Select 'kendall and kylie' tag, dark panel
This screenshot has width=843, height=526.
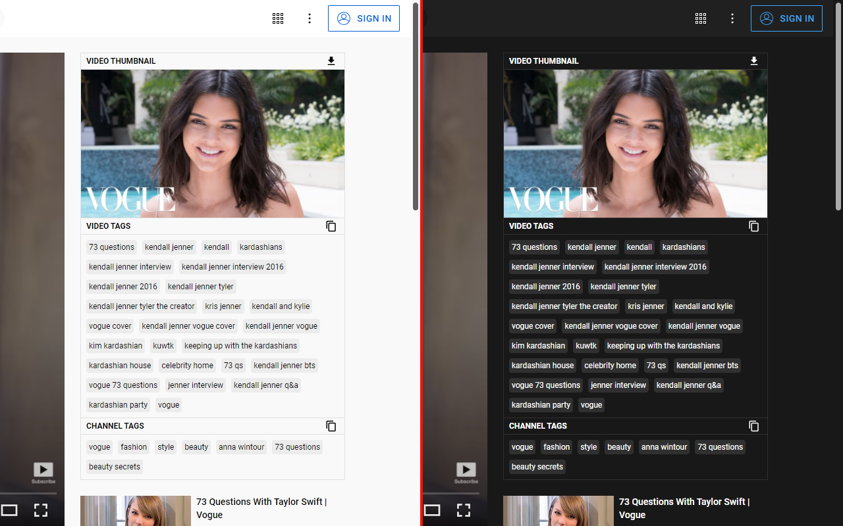tap(703, 306)
